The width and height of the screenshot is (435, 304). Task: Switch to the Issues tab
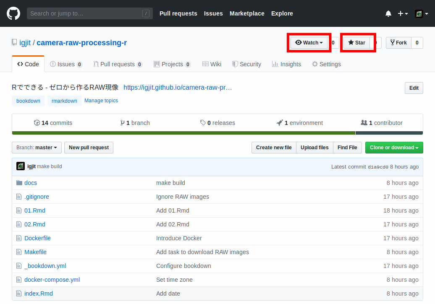66,64
